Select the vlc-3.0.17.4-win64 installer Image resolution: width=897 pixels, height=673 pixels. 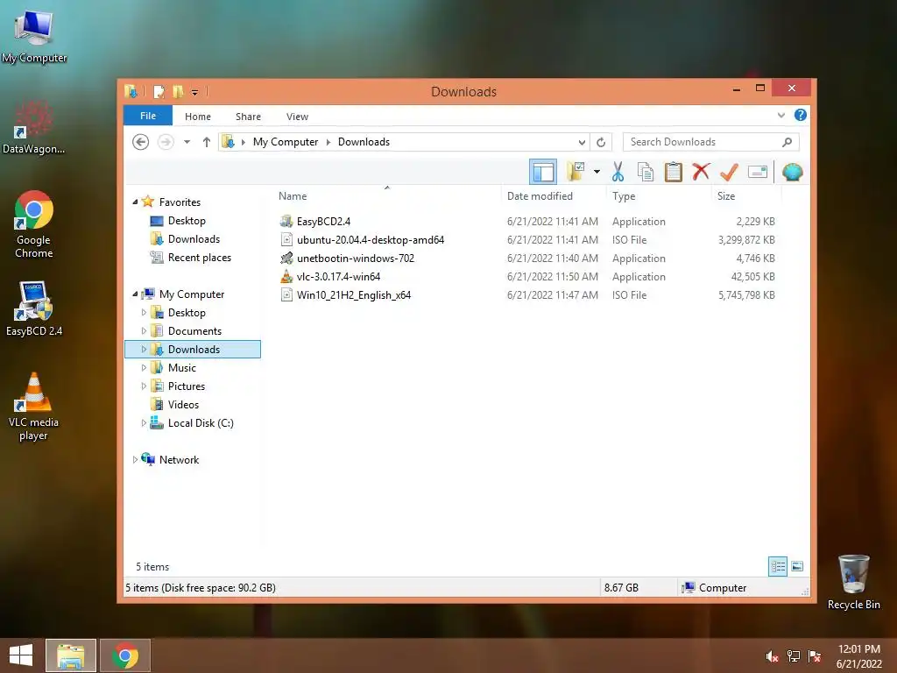[338, 276]
